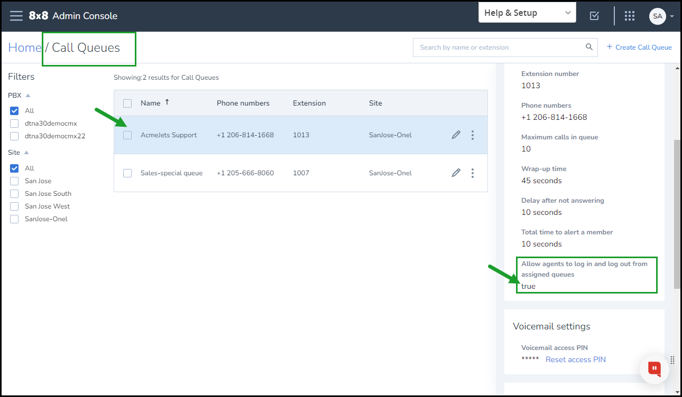The image size is (682, 397).
Task: Sort by Name column arrow
Action: click(167, 102)
